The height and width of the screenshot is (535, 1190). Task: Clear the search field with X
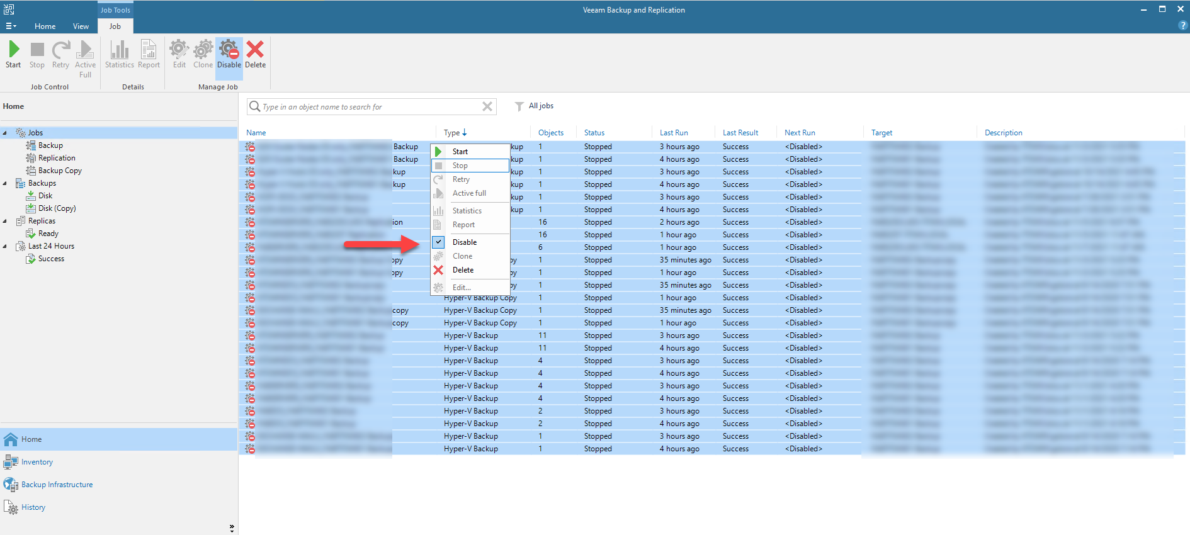[x=487, y=106]
